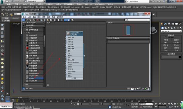Click Zoom Region tool in Slate navigation

click(x=140, y=89)
